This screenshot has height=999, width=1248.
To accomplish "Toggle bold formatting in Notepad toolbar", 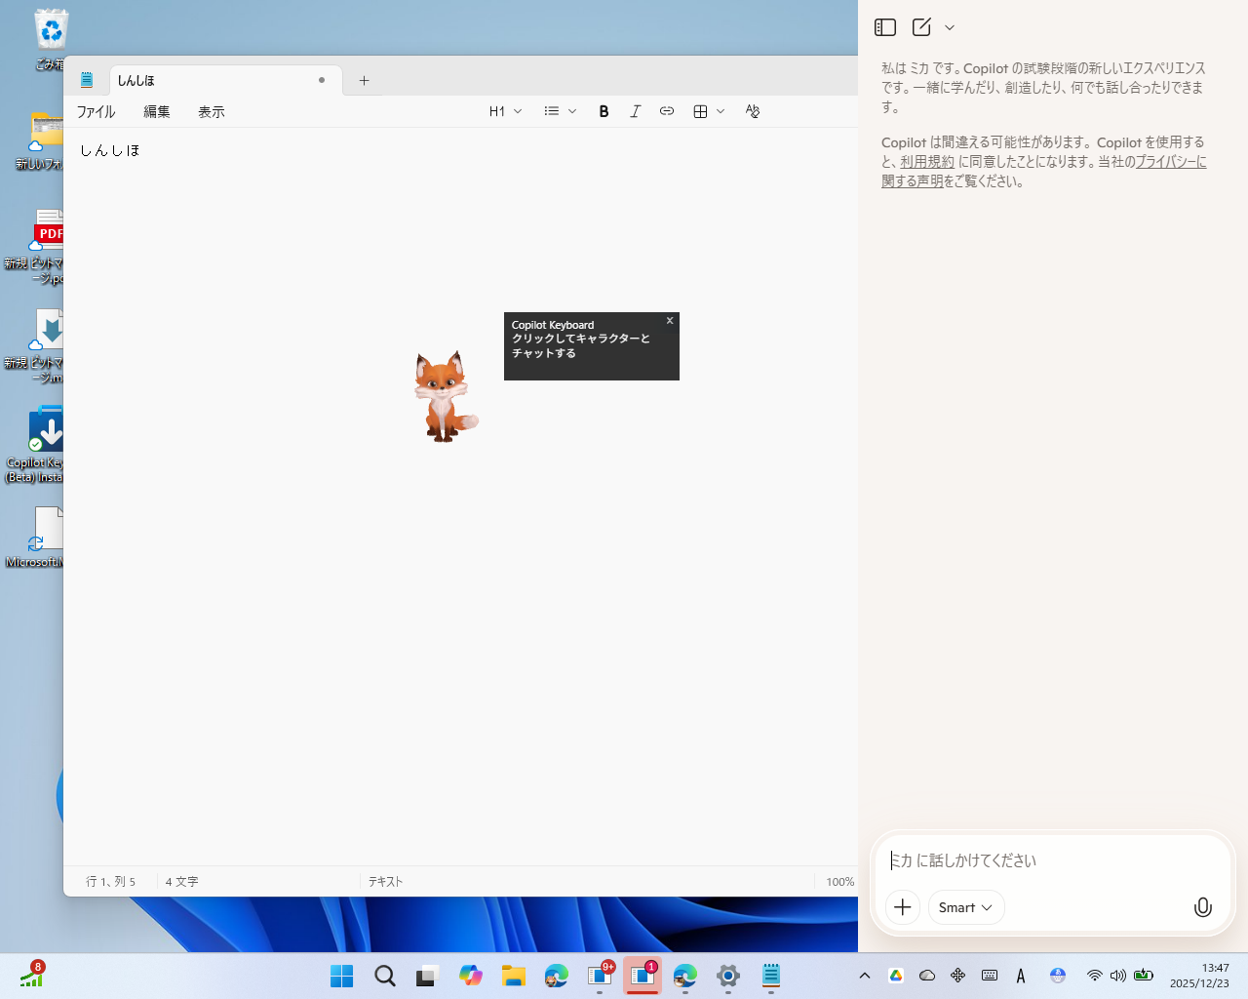I will (604, 111).
